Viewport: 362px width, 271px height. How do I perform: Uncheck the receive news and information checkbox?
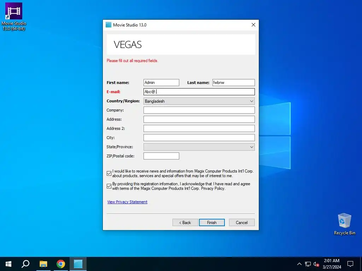coord(109,174)
